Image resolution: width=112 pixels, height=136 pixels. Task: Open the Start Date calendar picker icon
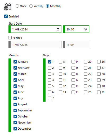58,29
